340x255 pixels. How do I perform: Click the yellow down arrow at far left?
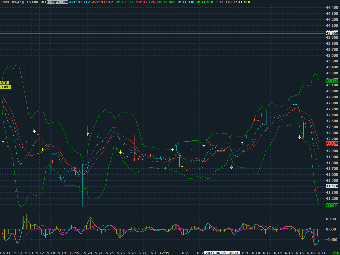(x=3, y=141)
